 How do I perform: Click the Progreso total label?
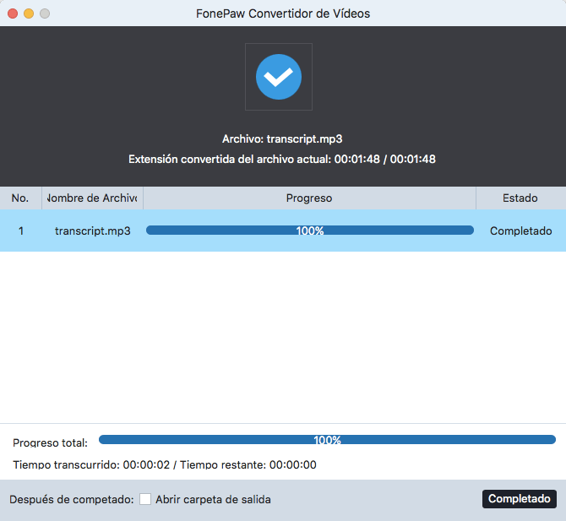pos(50,442)
